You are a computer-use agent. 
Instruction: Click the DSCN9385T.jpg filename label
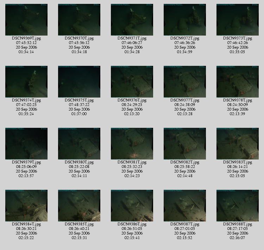(79, 224)
